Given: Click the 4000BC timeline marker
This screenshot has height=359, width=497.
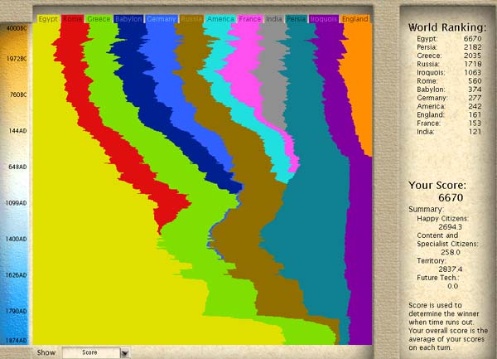Looking at the screenshot, I should (x=17, y=28).
